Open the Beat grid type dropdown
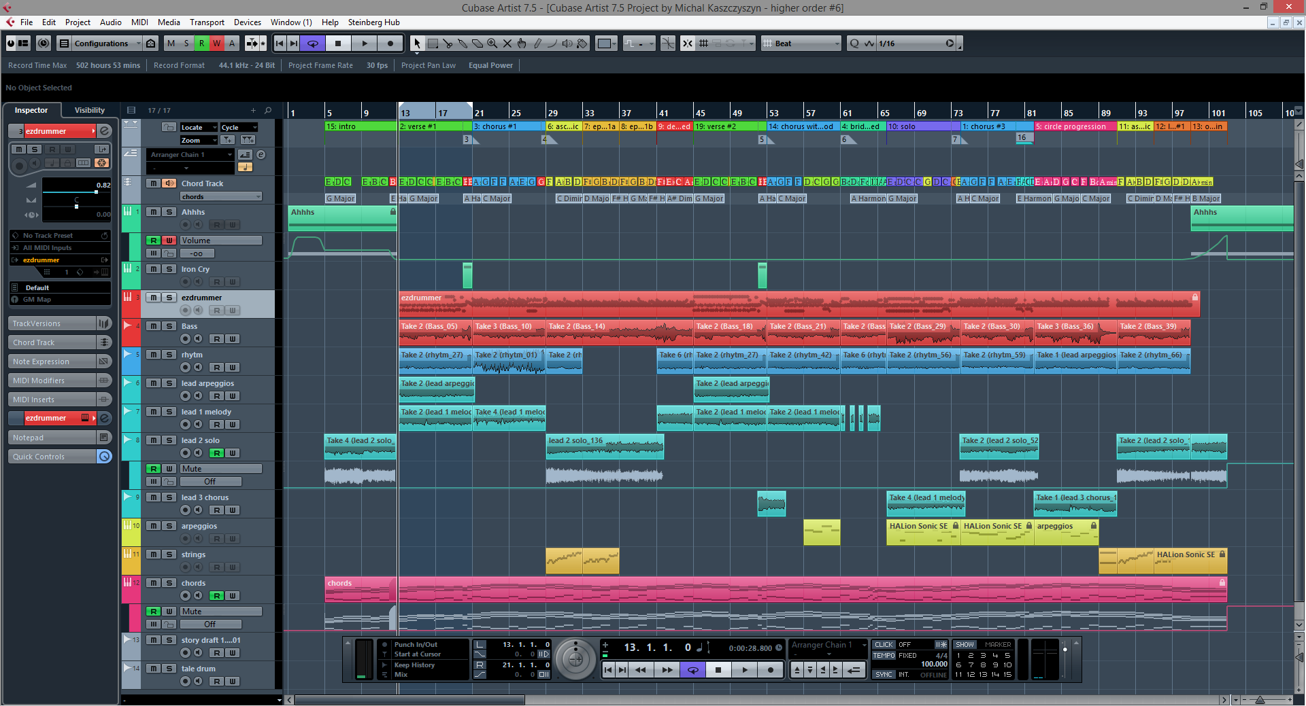The image size is (1306, 706). [x=802, y=43]
